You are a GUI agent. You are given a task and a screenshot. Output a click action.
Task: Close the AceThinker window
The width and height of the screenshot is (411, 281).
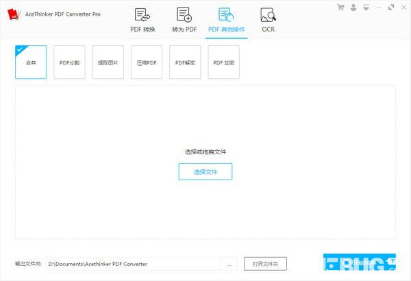403,8
